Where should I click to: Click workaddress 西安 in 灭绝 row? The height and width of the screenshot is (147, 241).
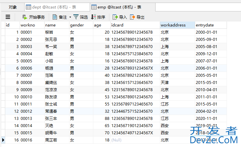click(177, 126)
